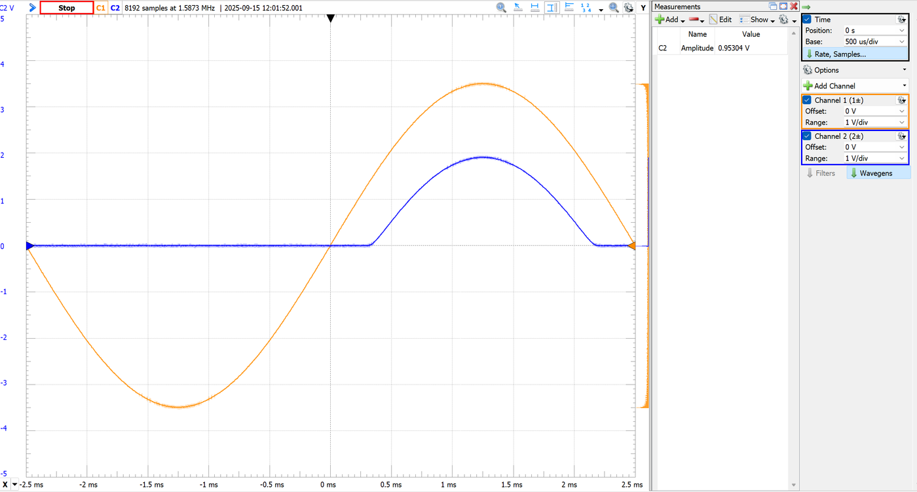Viewport: 917px width, 492px height.
Task: Expand Rate, Samples settings
Action: pyautogui.click(x=855, y=54)
